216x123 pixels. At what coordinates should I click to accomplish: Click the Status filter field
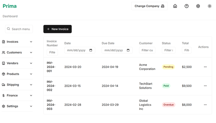coord(169,50)
